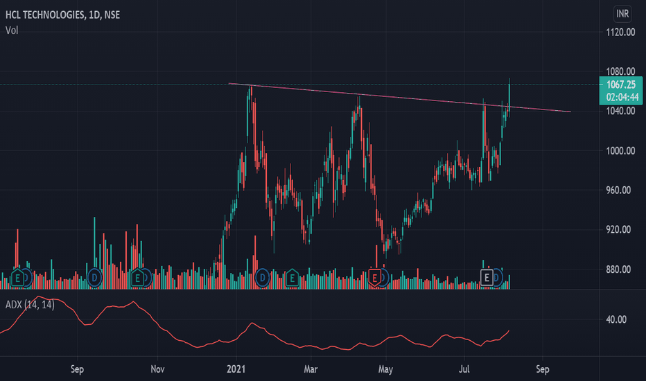646x381 pixels.
Task: Click the D marker next to grey E
Action: (x=497, y=278)
